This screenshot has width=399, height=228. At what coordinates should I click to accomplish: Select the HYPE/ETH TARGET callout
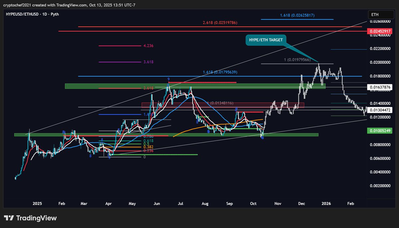(x=266, y=40)
